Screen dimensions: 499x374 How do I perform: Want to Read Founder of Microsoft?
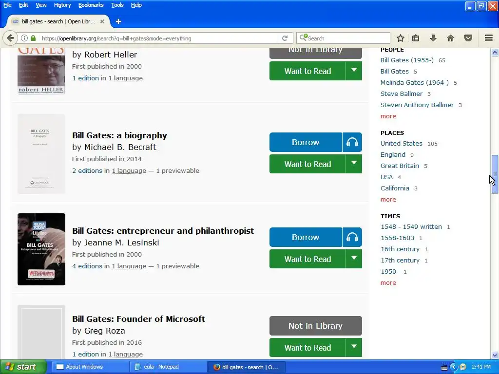[307, 348]
